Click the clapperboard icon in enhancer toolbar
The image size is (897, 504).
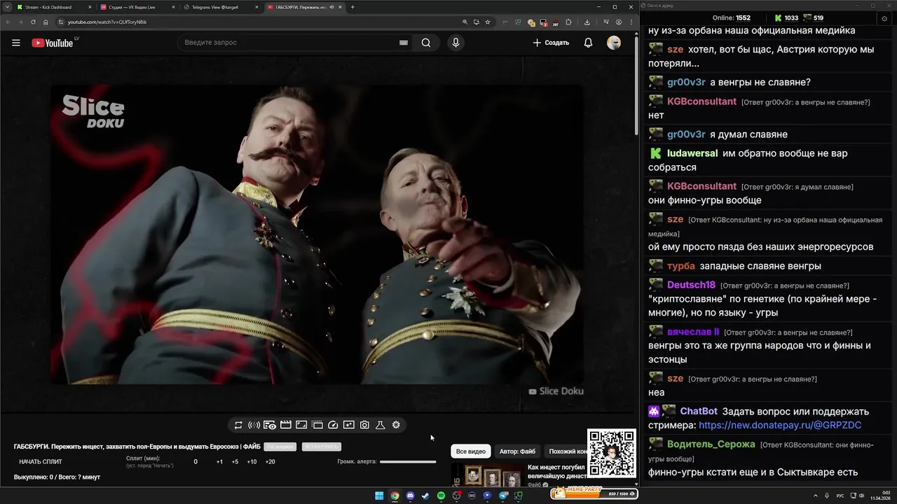point(285,425)
